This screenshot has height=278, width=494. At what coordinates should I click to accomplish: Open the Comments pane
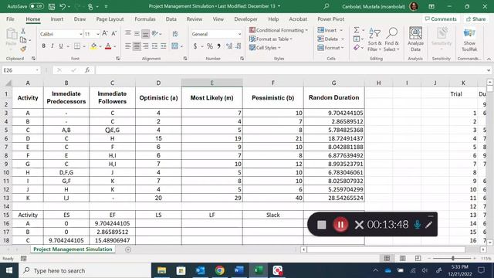(x=441, y=19)
